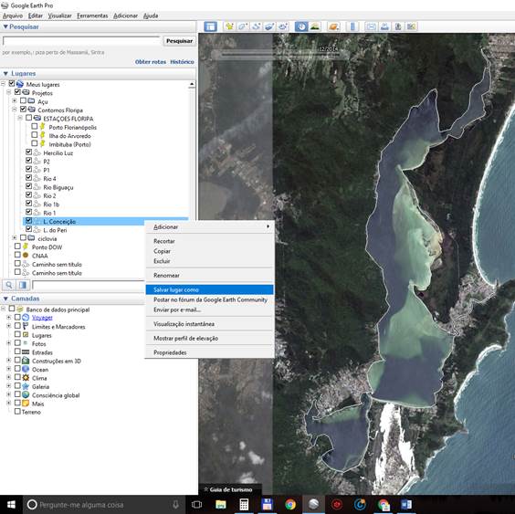
Task: Uncheck the Hercílio Luz path checkbox
Action: [28, 152]
